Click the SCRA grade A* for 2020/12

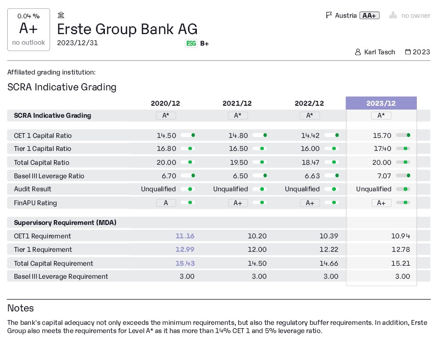(166, 115)
